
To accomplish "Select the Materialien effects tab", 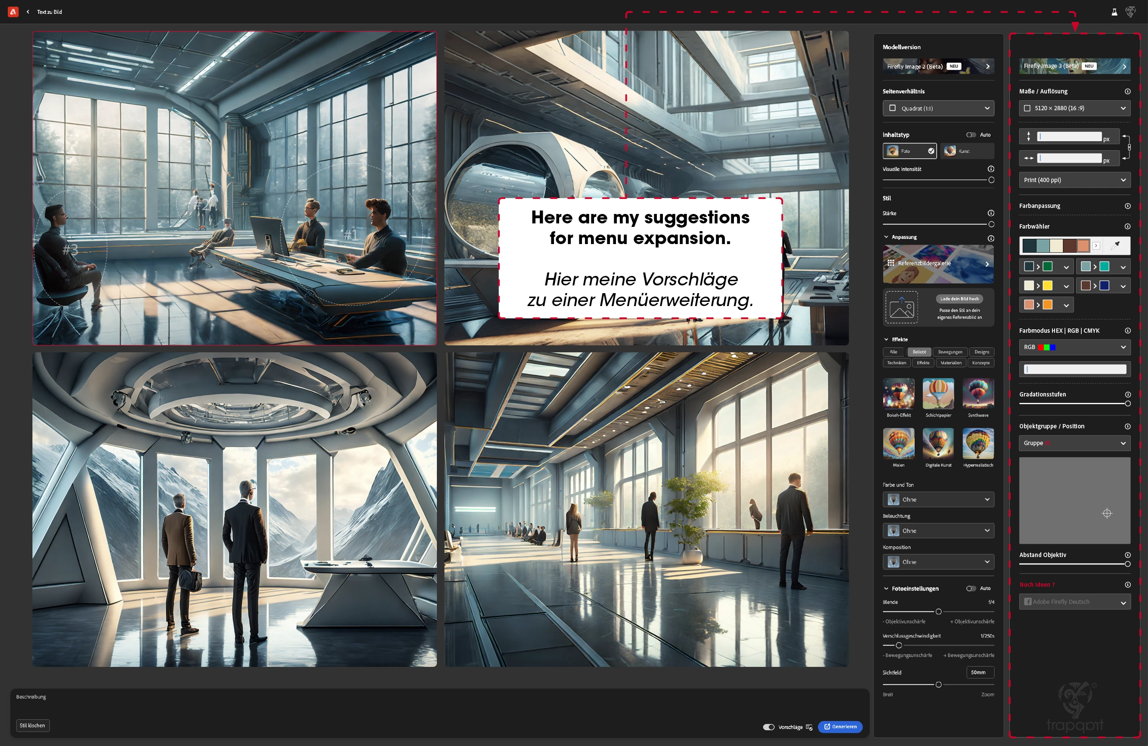I will click(x=951, y=362).
